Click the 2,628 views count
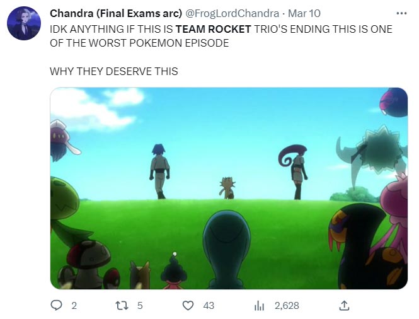Image resolution: width=419 pixels, height=319 pixels. tap(287, 306)
